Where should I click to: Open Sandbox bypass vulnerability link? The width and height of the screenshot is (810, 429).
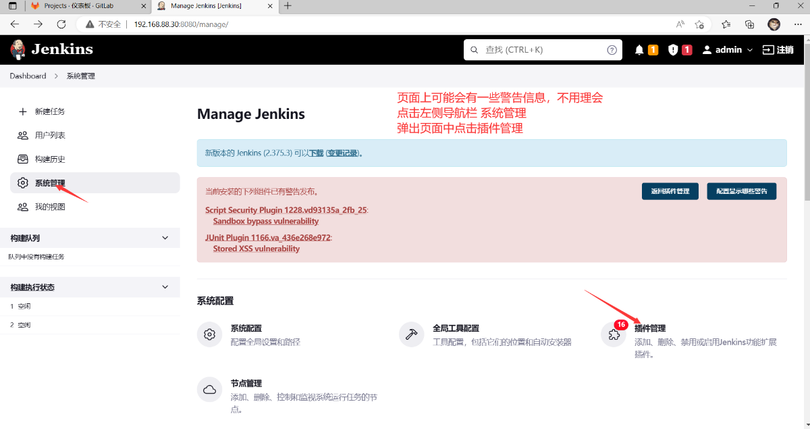(266, 221)
